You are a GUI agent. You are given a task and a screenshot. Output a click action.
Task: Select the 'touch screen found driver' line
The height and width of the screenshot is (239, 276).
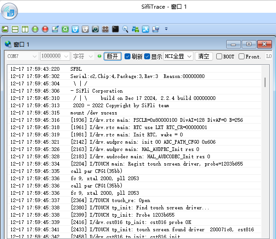click(x=135, y=229)
